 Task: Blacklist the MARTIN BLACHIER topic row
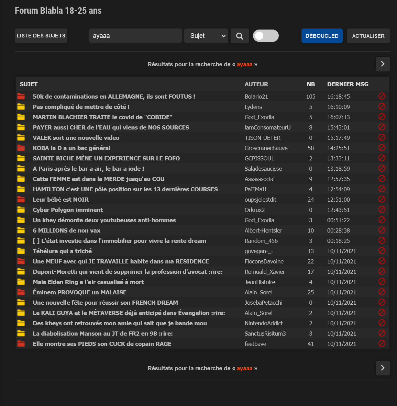382,117
